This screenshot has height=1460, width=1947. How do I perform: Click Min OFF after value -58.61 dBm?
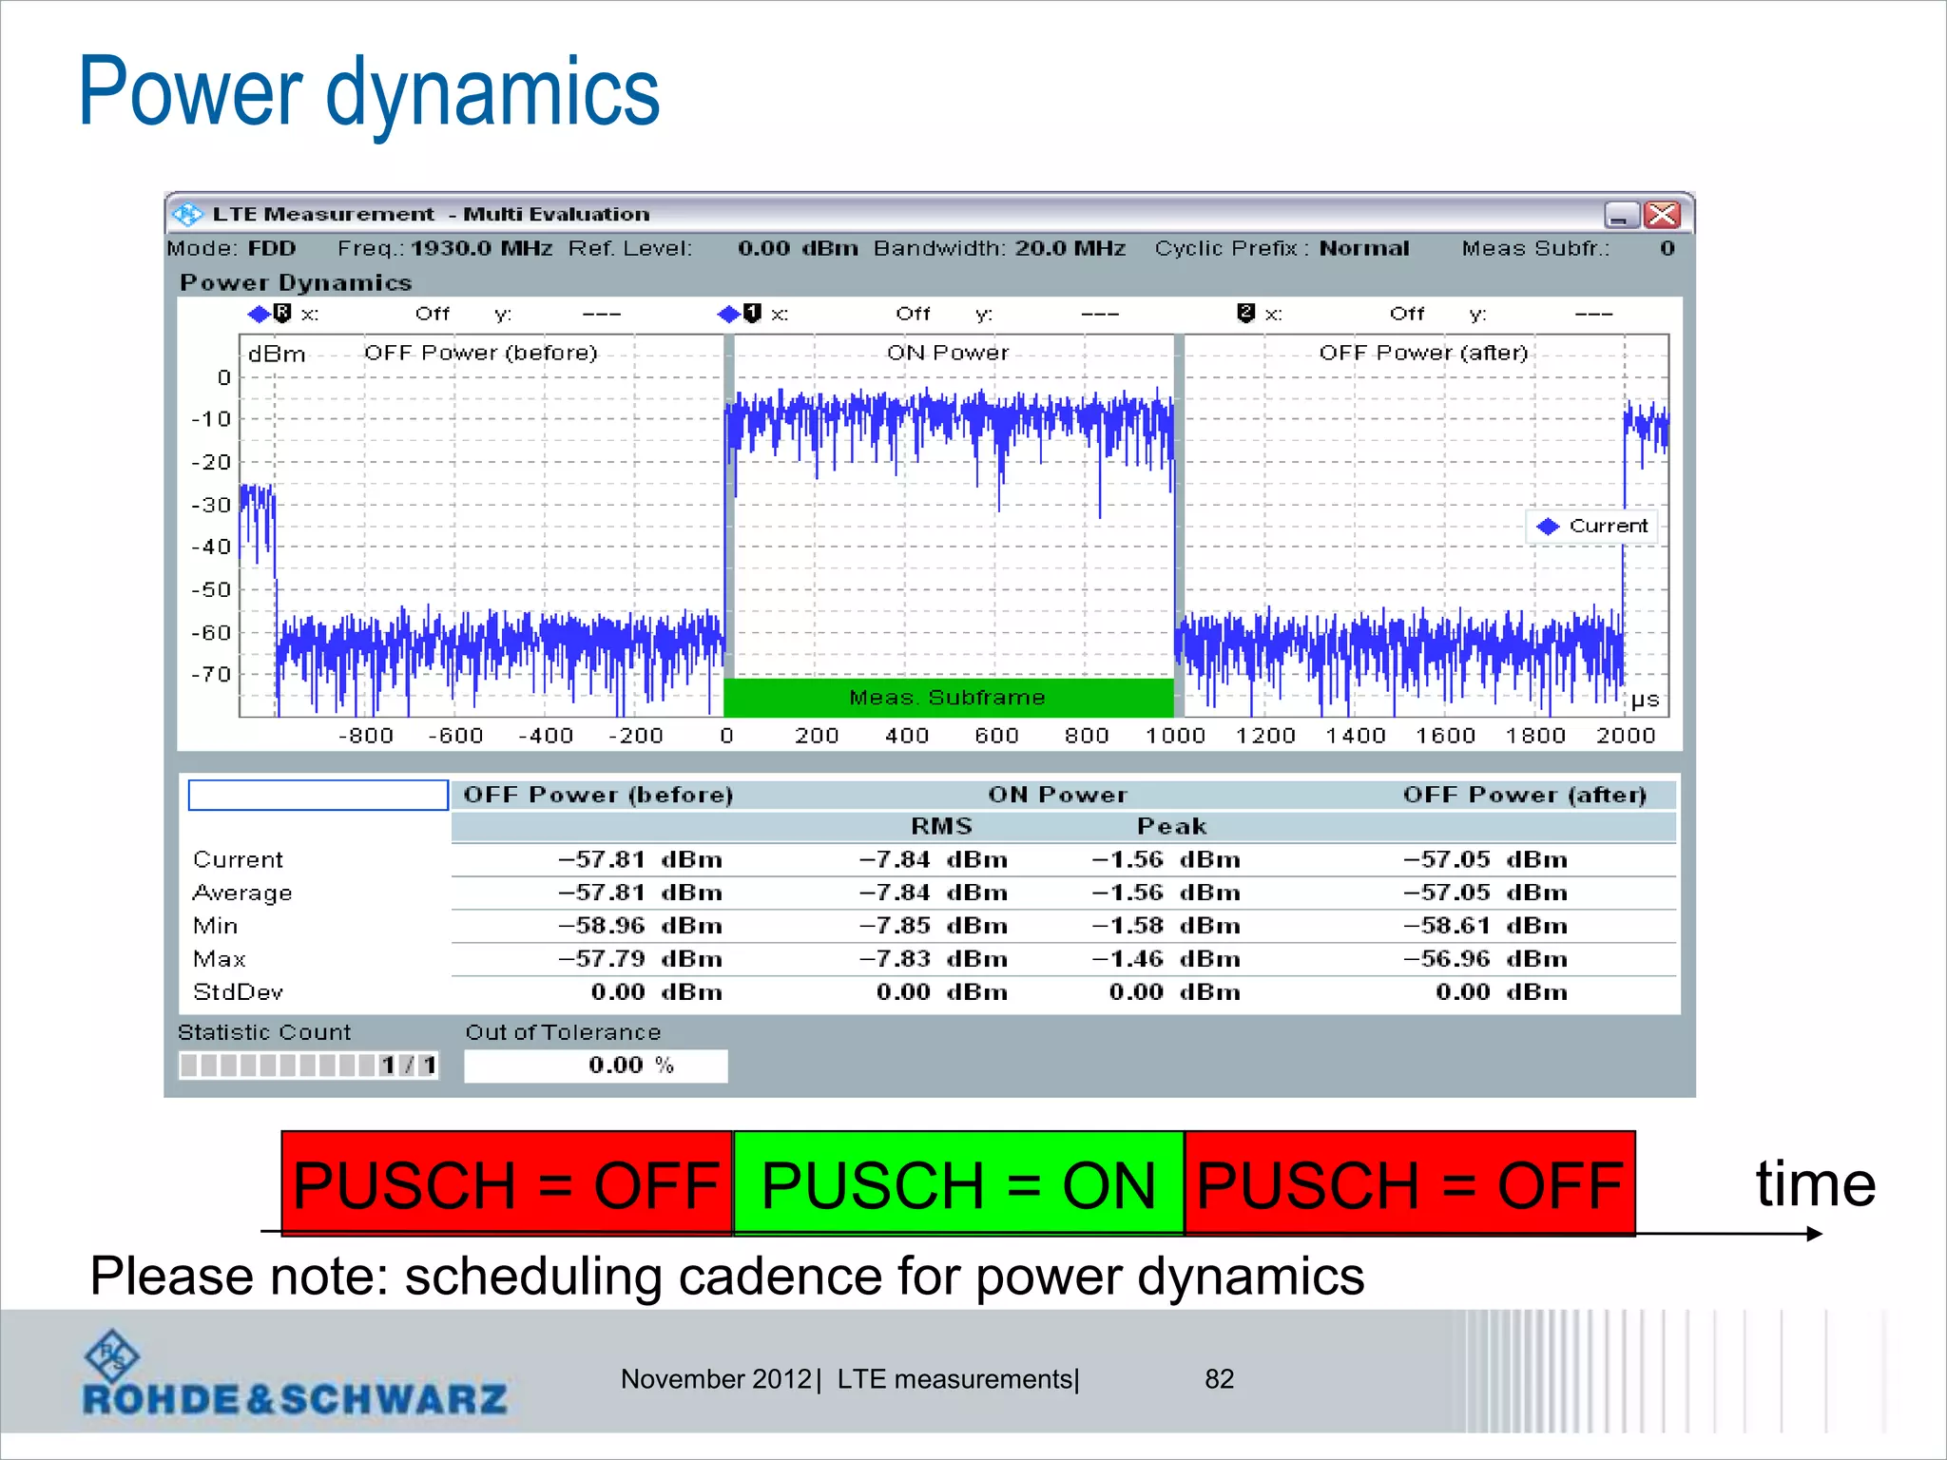pyautogui.click(x=1485, y=926)
